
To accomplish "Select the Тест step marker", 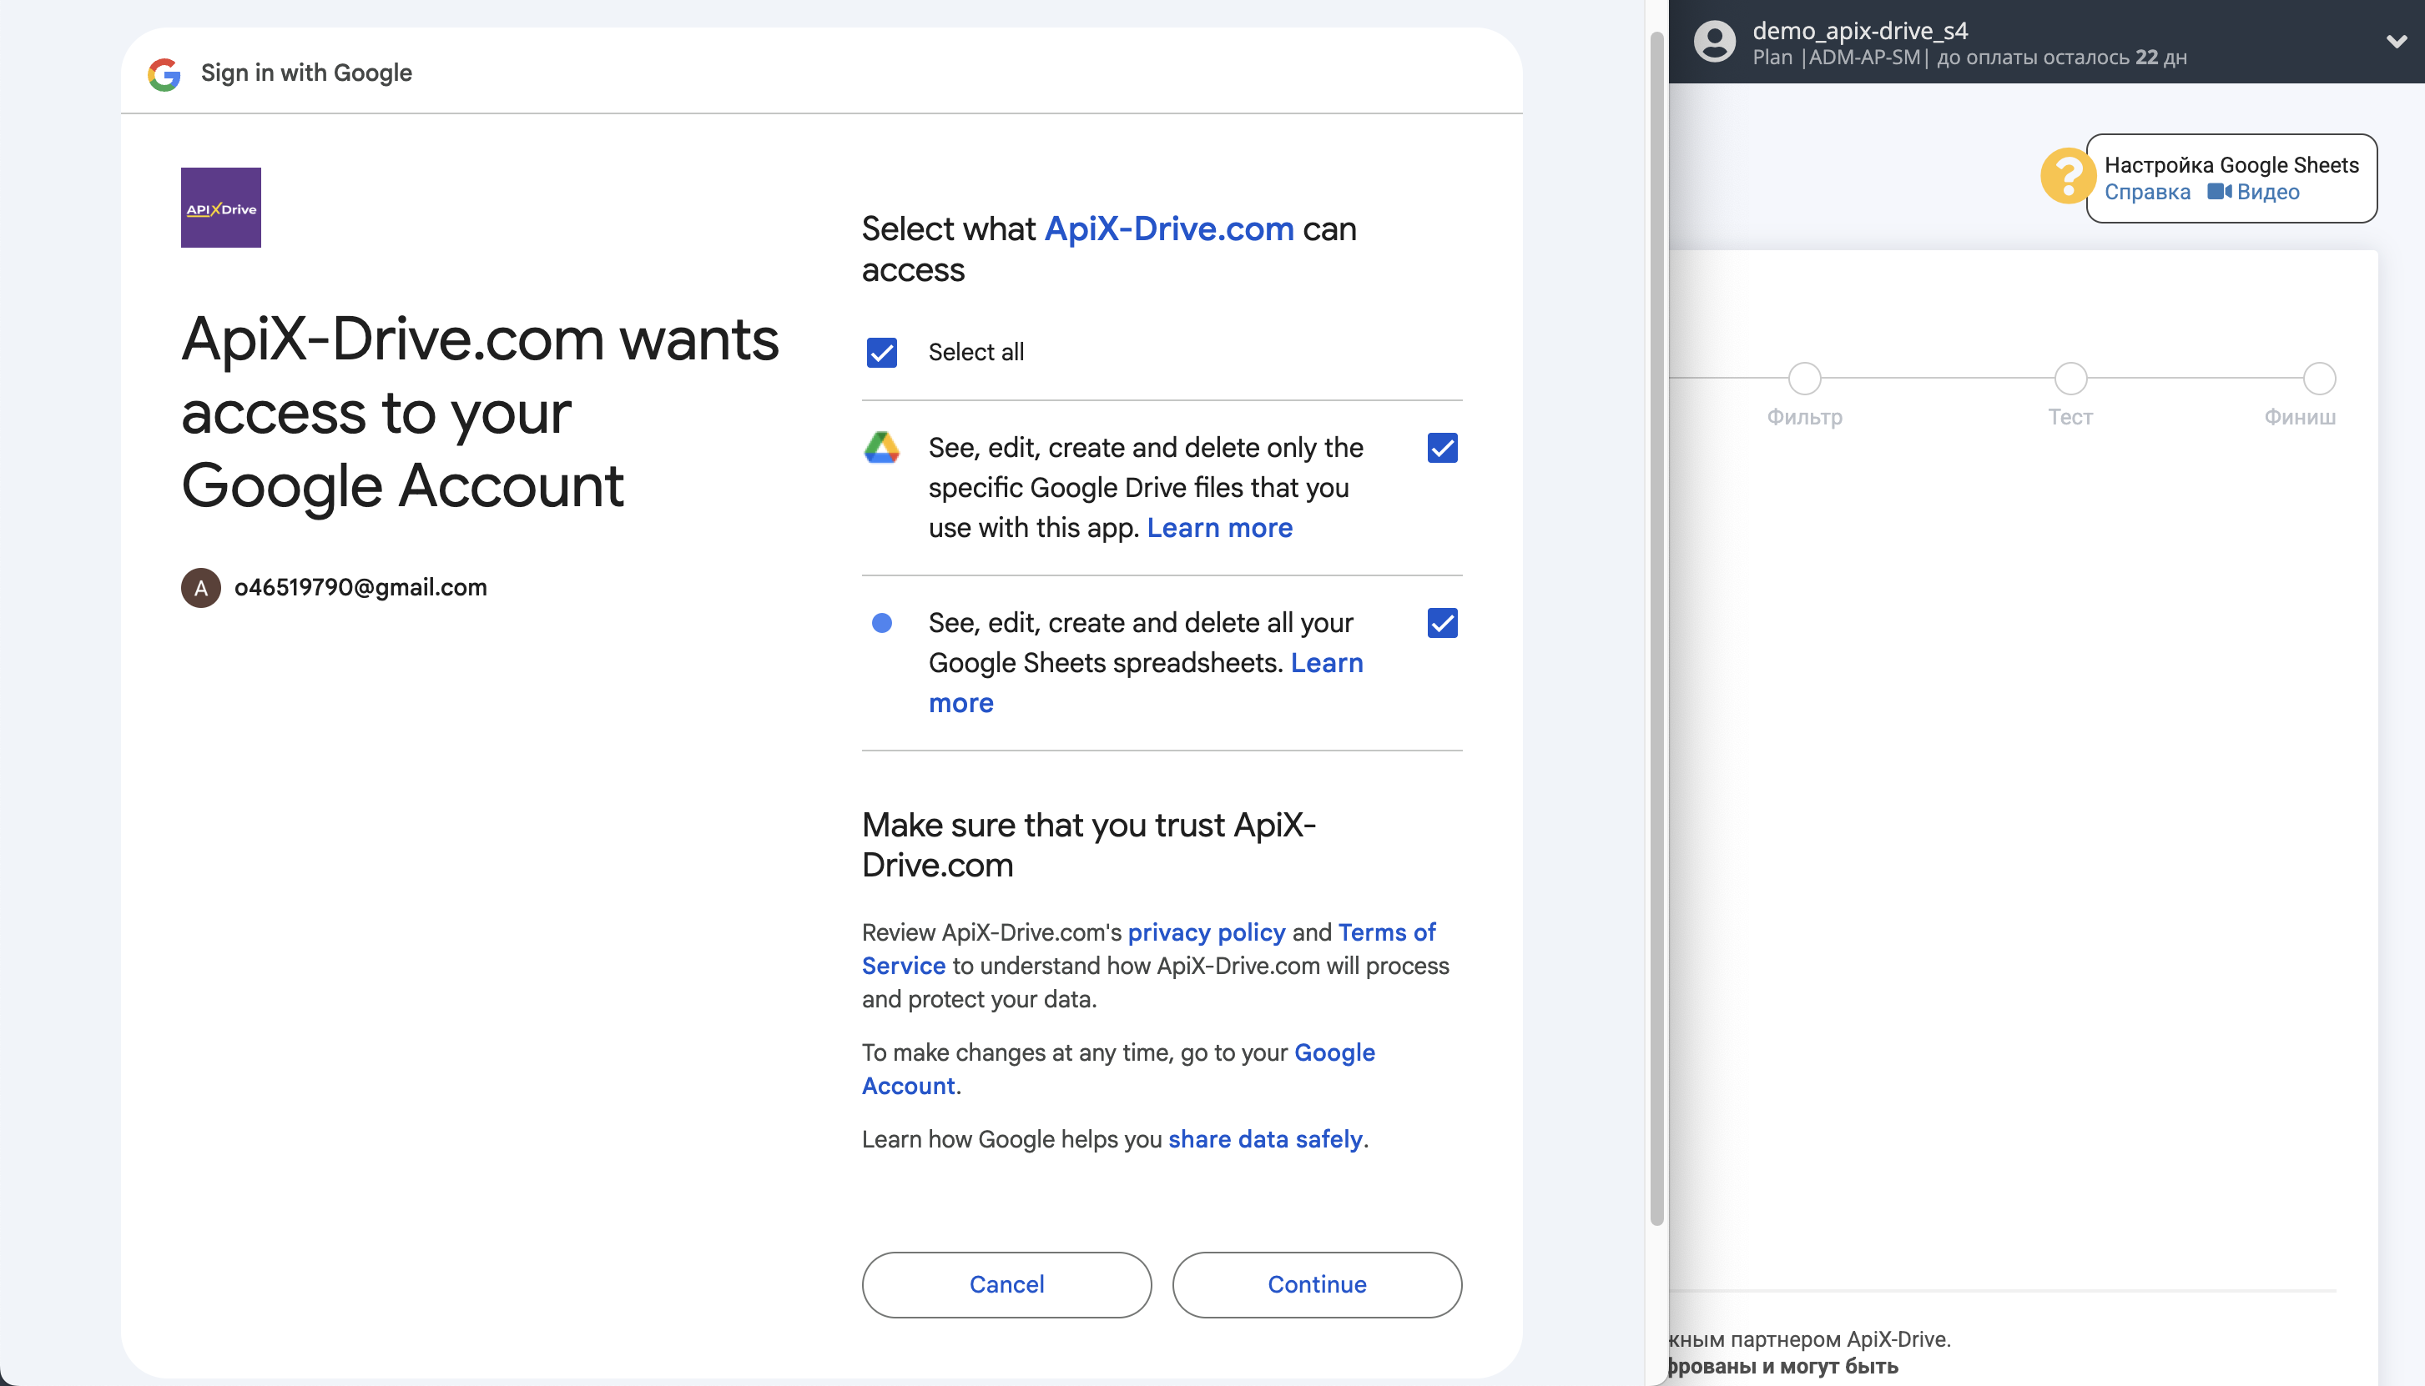I will point(2070,379).
